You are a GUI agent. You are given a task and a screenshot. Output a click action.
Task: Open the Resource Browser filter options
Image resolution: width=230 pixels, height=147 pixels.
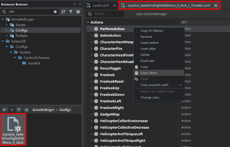click(x=71, y=12)
